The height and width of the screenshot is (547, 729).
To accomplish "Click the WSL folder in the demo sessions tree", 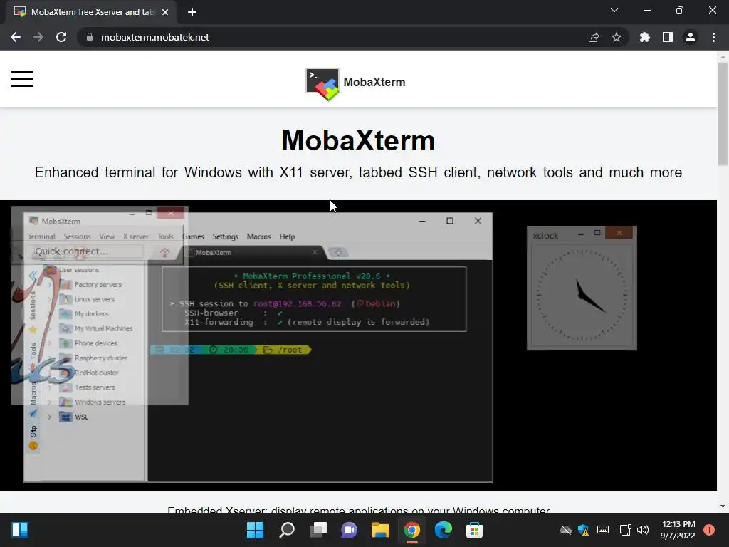I will [74, 417].
